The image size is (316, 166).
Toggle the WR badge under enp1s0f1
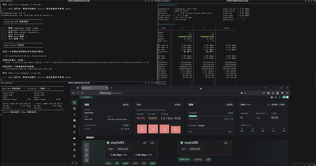153,164
